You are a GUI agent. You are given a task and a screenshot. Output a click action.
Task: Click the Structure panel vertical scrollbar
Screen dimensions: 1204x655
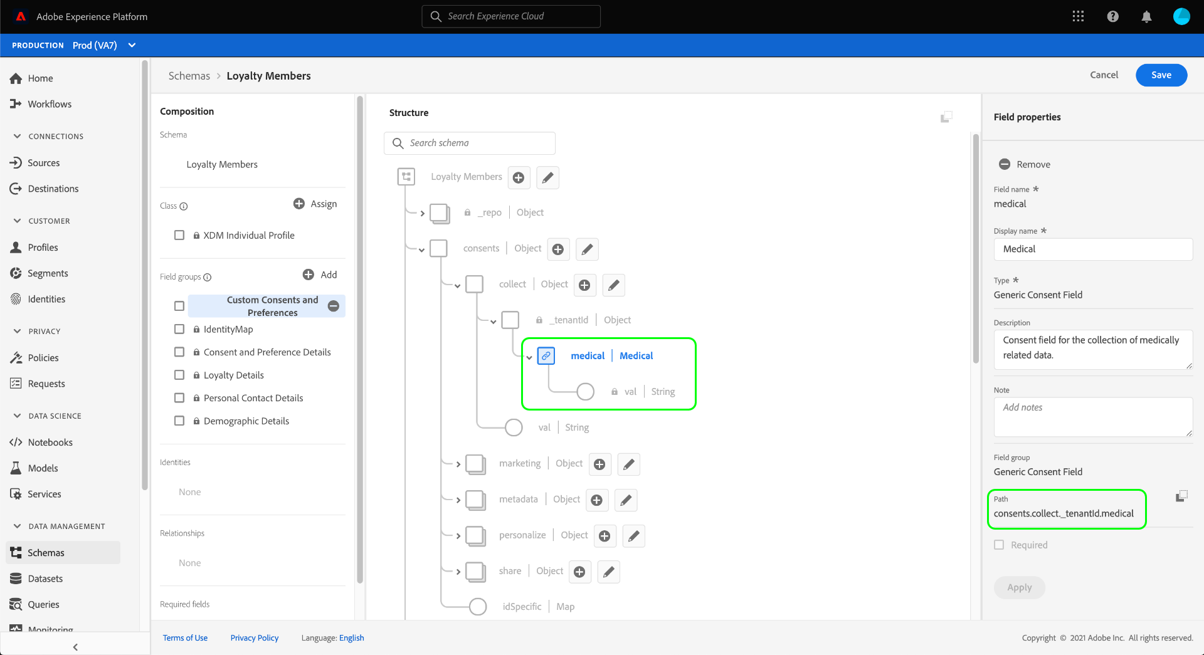click(x=976, y=248)
